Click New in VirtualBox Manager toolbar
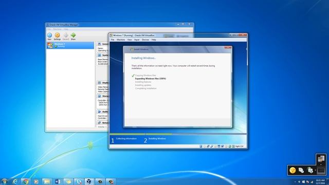 [x=49, y=36]
